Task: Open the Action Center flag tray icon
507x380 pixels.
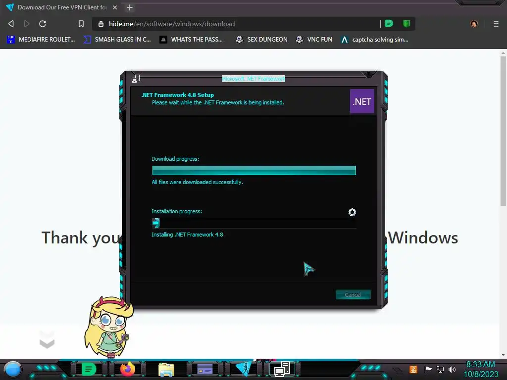Action: [x=428, y=369]
